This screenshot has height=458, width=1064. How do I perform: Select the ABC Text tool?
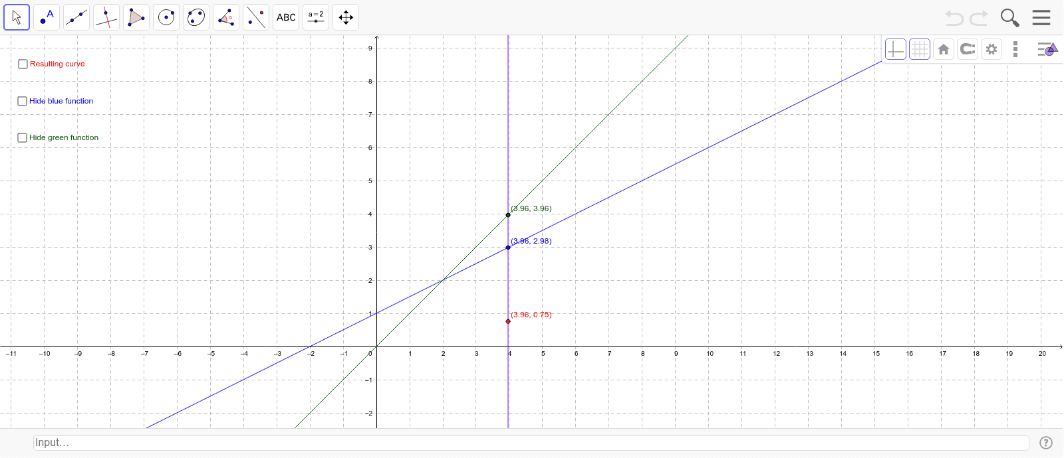[286, 17]
